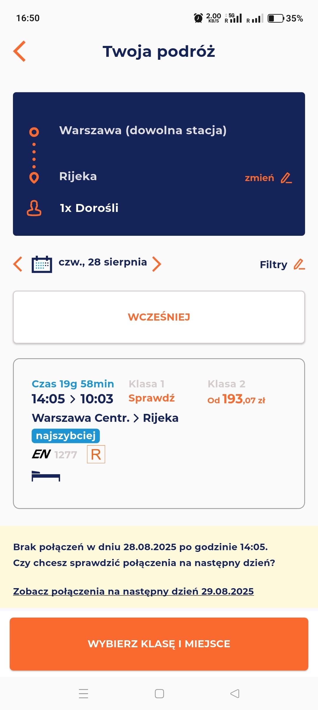Tap the reservation R badge icon
The width and height of the screenshot is (318, 710).
click(96, 454)
